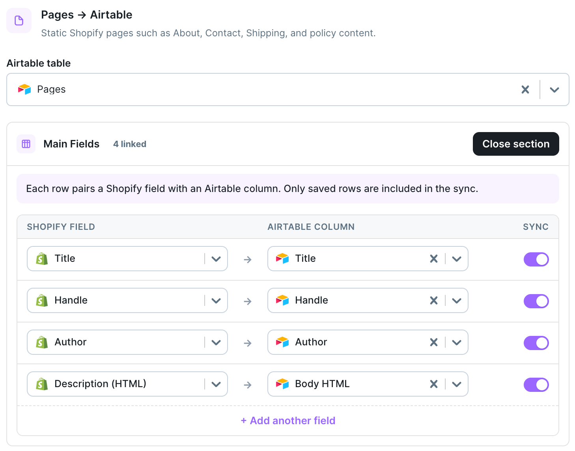Open the Airtable Title column dropdown
The width and height of the screenshot is (575, 451).
457,259
